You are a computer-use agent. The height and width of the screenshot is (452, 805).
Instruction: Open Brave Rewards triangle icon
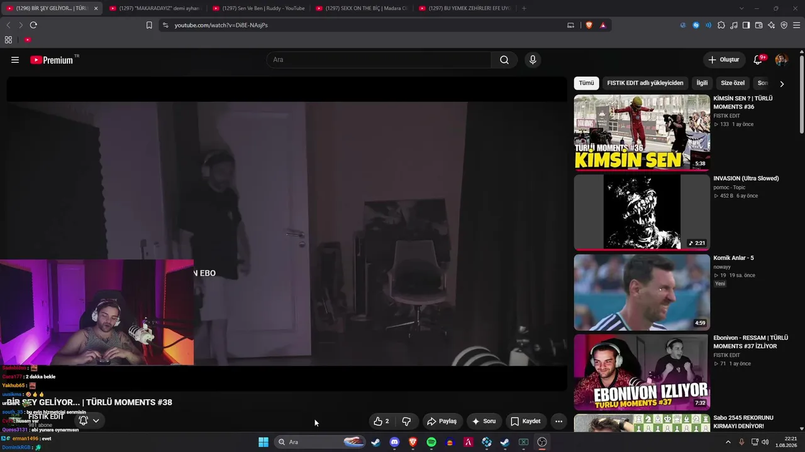[x=603, y=25]
